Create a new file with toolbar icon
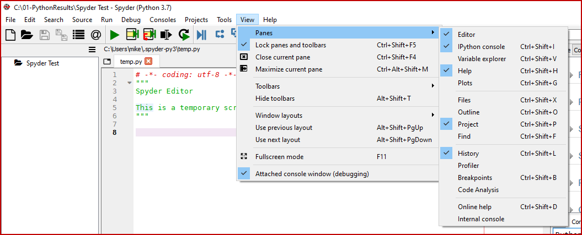 click(x=10, y=35)
